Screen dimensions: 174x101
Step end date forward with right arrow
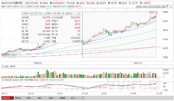coord(64,14)
